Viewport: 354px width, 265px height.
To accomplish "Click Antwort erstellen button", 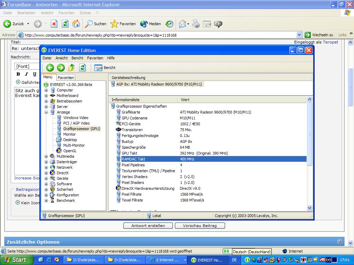I will click(148, 226).
